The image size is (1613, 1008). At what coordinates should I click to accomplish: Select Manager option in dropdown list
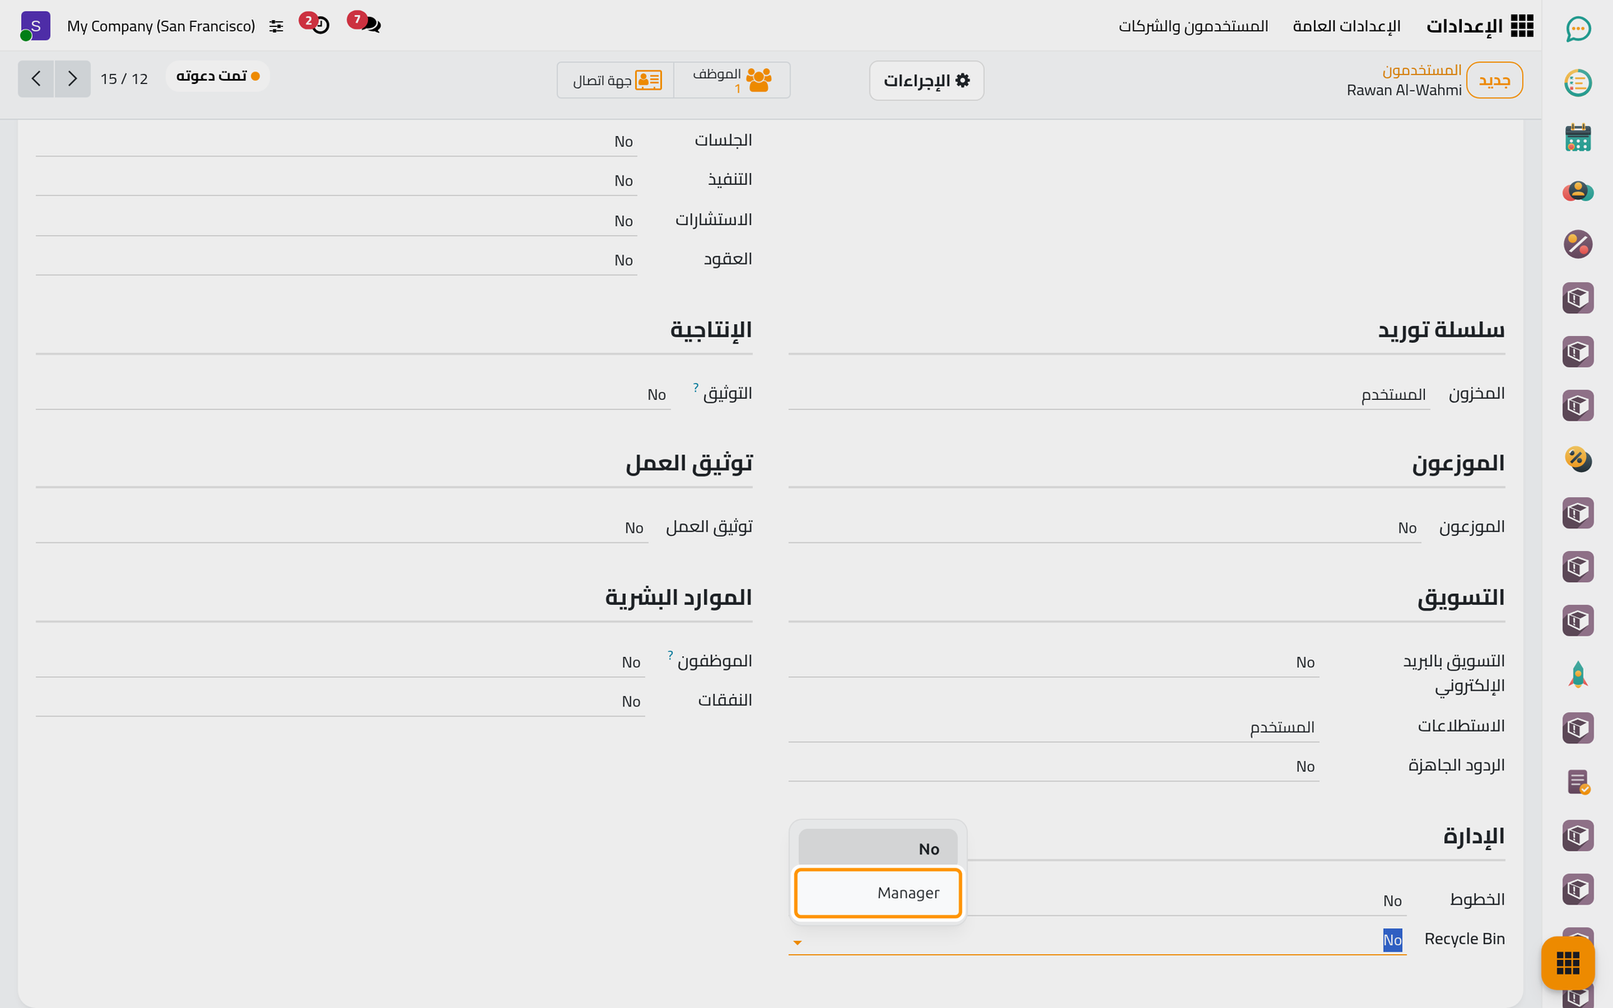pos(878,893)
